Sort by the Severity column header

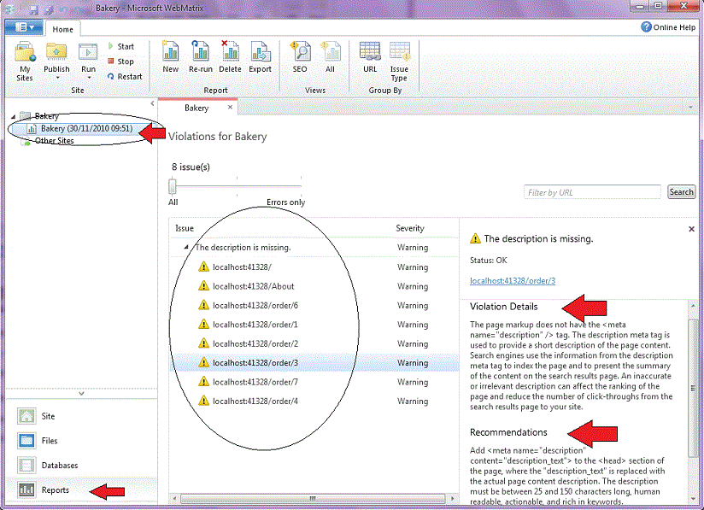[409, 228]
